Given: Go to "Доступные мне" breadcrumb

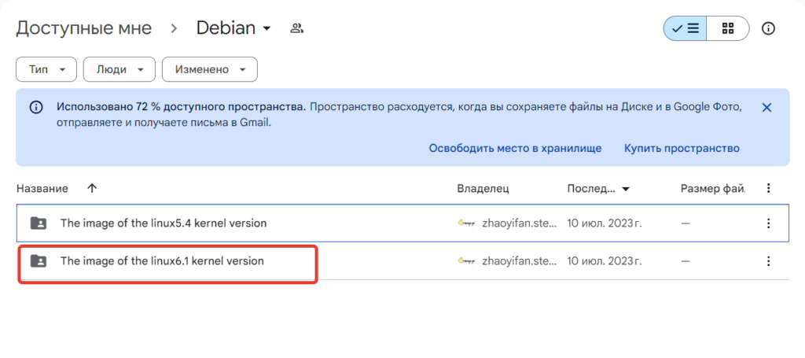Looking at the screenshot, I should 83,28.
